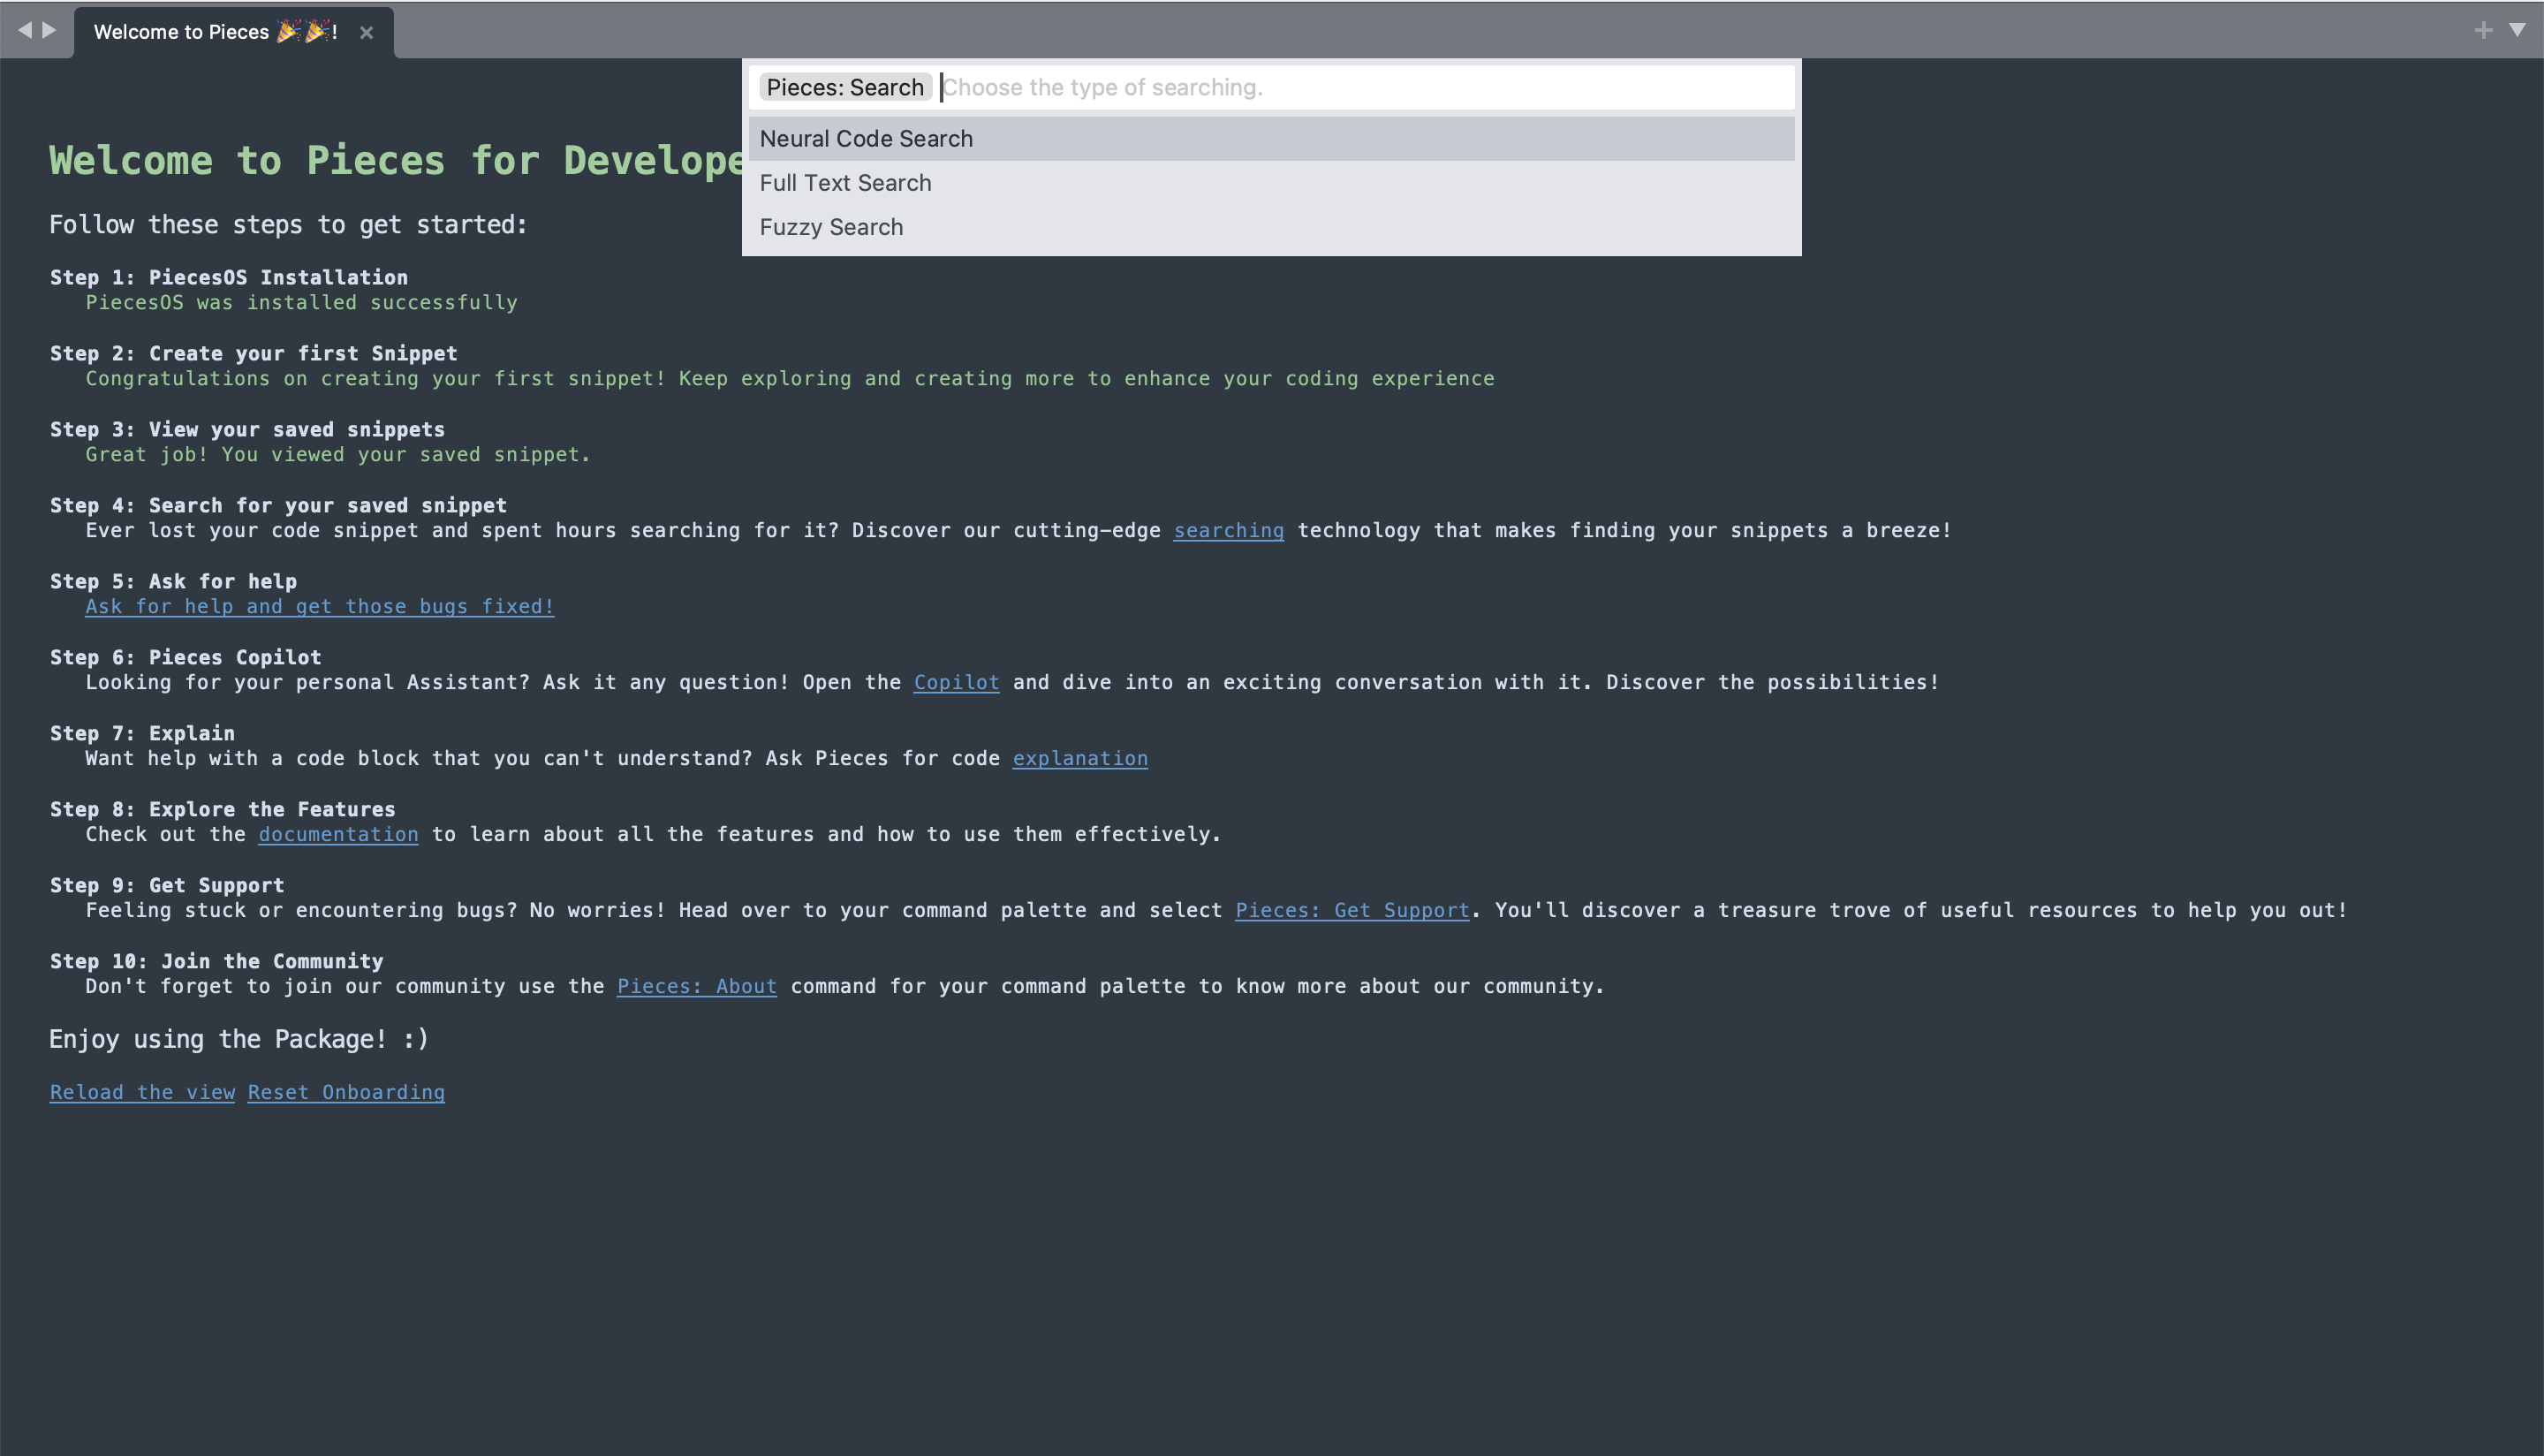Click the Step 2: Create your first Snippet heading
This screenshot has height=1456, width=2544.
click(254, 353)
